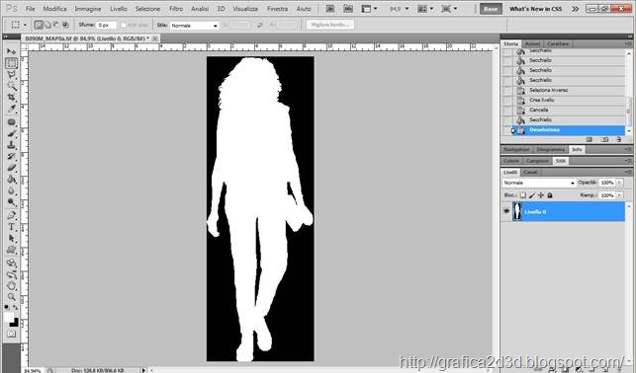Screen dimensions: 636x373
Task: Open the Modifica menu
Action: 54,9
